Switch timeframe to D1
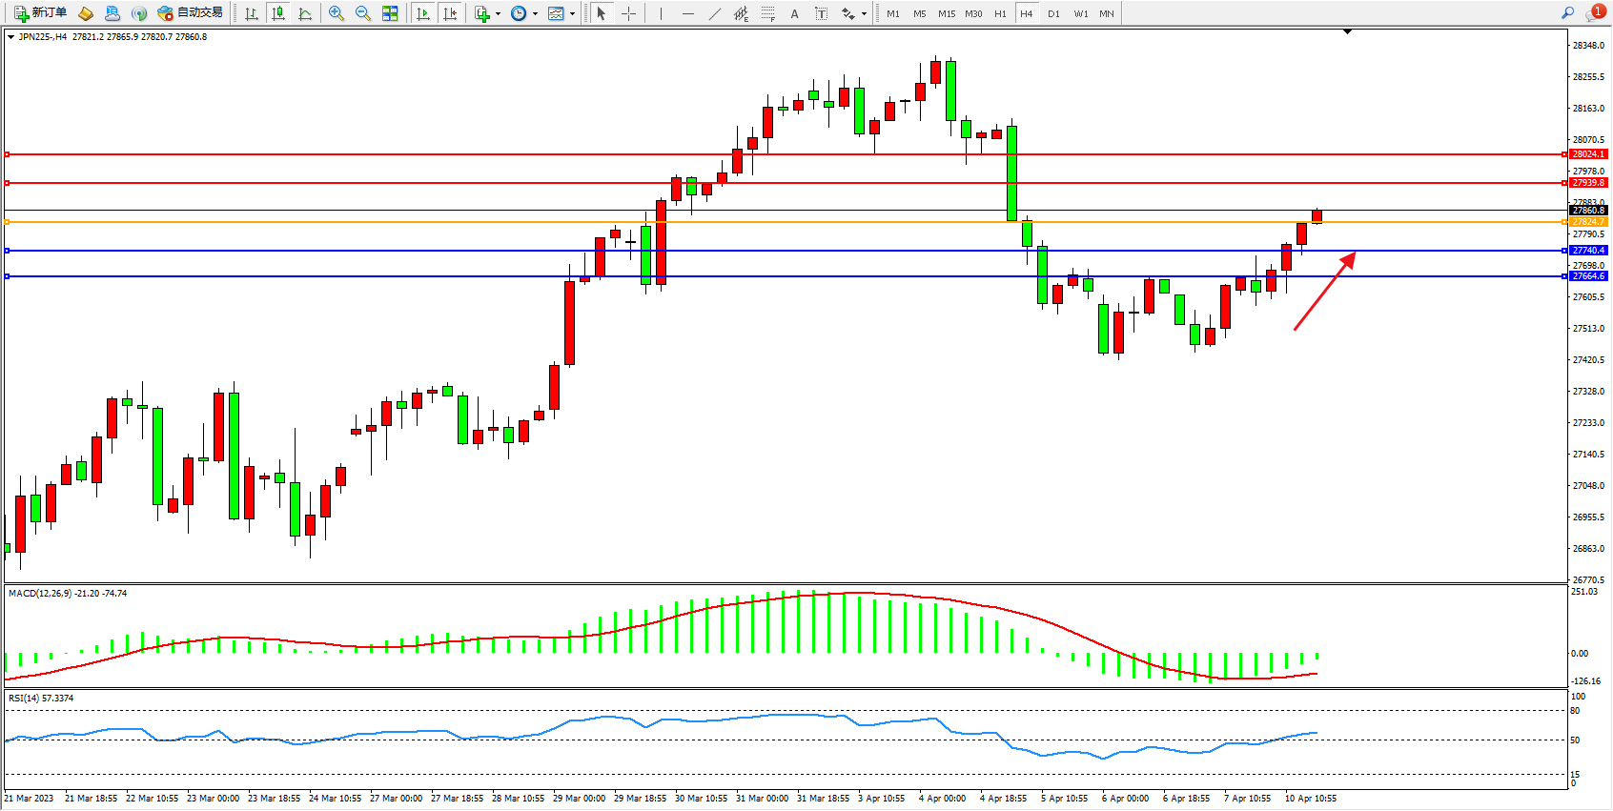This screenshot has width=1613, height=811. [x=1053, y=13]
